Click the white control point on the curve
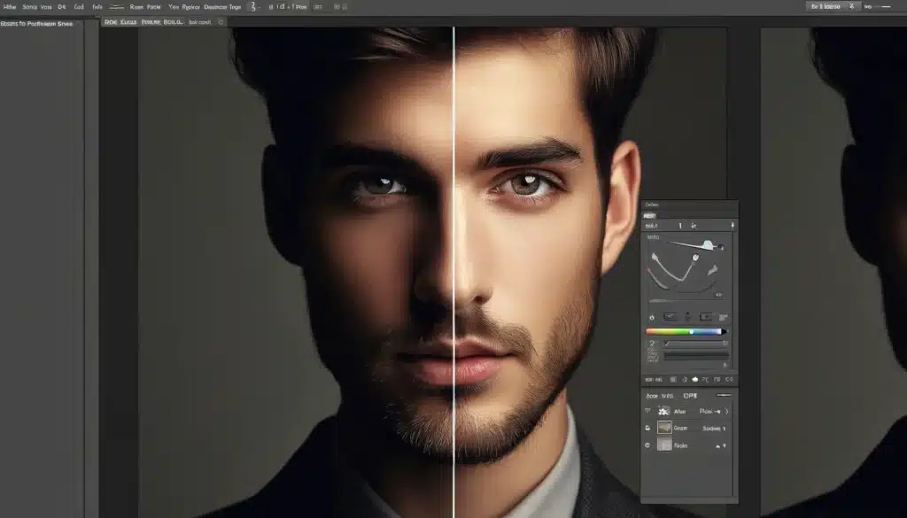Viewport: 907px width, 518px height. click(696, 257)
